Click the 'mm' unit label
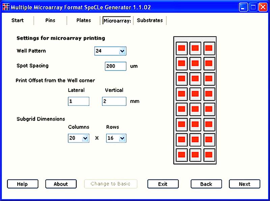 [x=135, y=102]
